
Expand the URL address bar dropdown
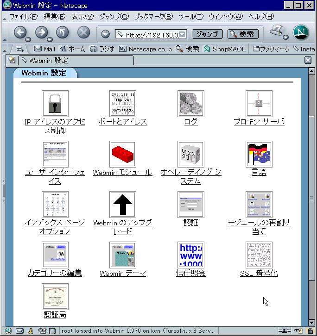[x=183, y=34]
